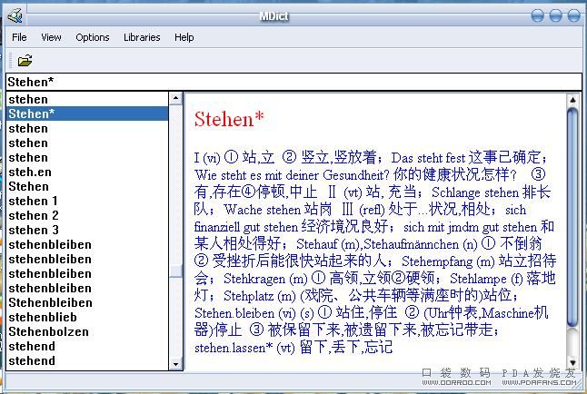Open the Options menu
This screenshot has height=394, width=587.
pos(93,37)
